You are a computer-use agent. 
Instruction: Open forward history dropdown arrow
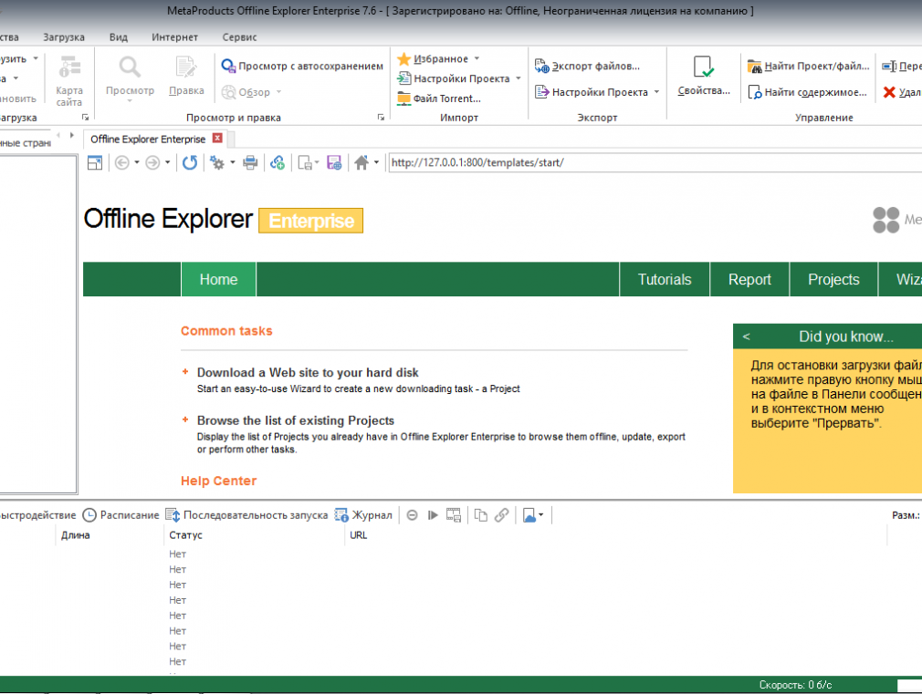[x=167, y=162]
